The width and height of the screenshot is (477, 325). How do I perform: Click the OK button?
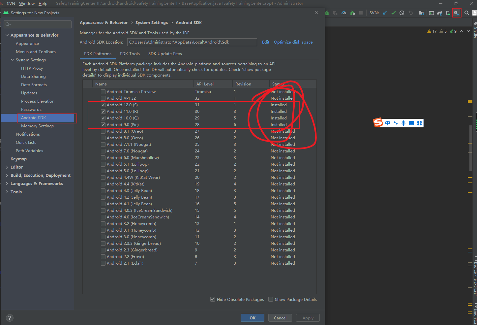[253, 318]
